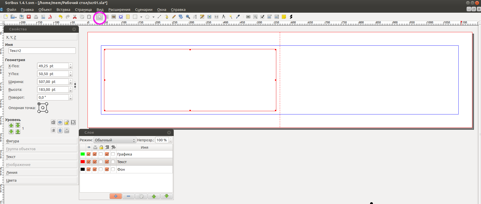Select the Eyedropper tool
Image resolution: width=481 pixels, height=204 pixels.
[238, 17]
